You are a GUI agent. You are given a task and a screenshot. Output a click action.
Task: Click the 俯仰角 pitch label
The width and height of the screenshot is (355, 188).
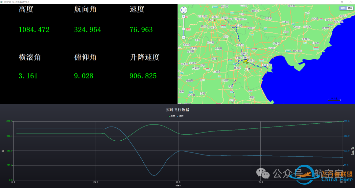coord(85,57)
